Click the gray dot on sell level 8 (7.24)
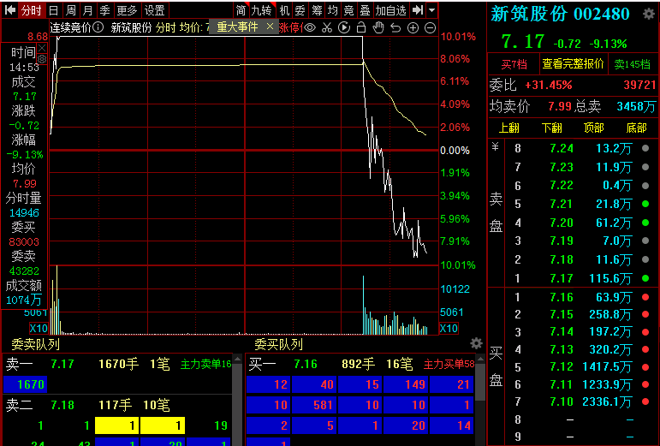Screen dimensions: 660x446 645,148
